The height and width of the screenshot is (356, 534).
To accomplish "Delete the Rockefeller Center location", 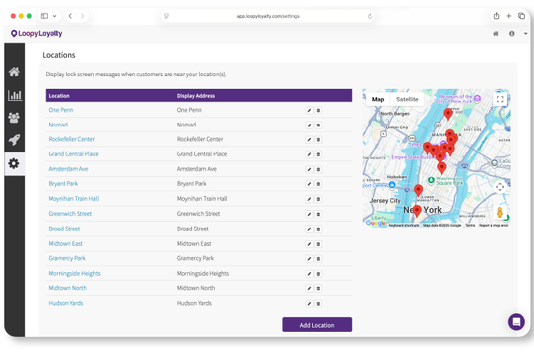I will pyautogui.click(x=318, y=139).
